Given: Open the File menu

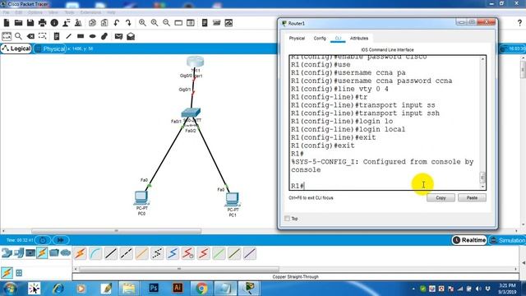Looking at the screenshot, I should 6,12.
